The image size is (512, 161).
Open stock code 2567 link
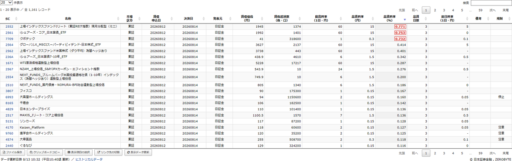tap(9, 69)
